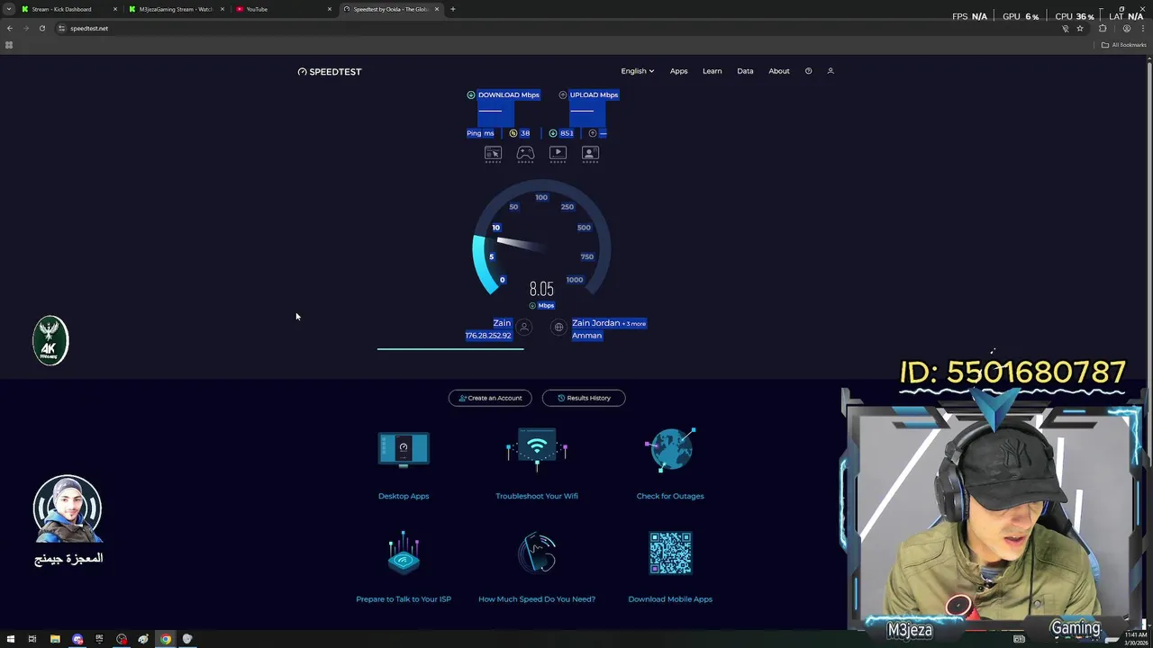Viewport: 1153px width, 648px height.
Task: Click the user account icon in header
Action: tap(831, 71)
